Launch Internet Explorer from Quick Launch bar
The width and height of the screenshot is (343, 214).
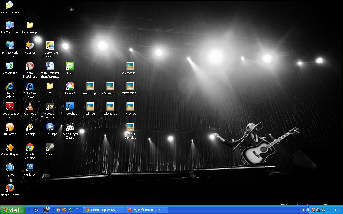(70, 210)
